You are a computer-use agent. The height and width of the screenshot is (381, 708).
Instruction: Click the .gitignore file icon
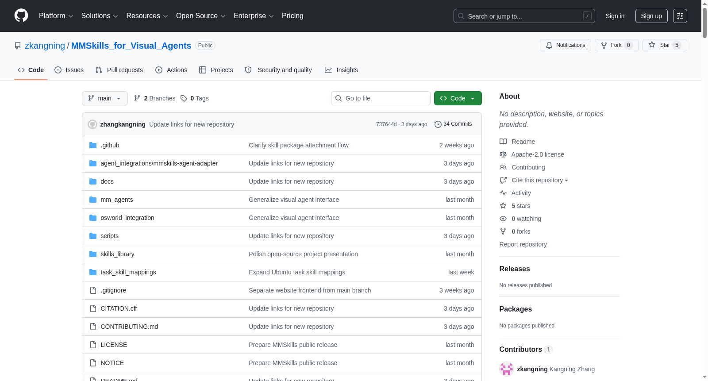click(x=93, y=290)
